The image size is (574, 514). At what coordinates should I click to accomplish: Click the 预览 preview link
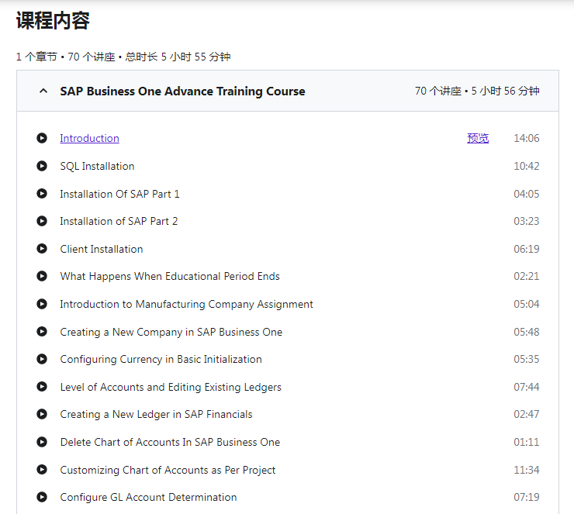click(478, 138)
